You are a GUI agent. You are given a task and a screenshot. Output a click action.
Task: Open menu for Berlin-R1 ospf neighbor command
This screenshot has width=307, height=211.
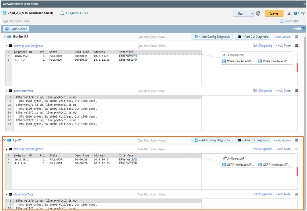pos(297,45)
